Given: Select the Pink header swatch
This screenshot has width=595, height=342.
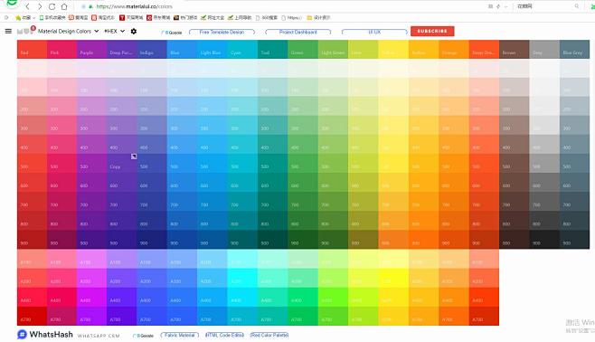Looking at the screenshot, I should (62, 50).
